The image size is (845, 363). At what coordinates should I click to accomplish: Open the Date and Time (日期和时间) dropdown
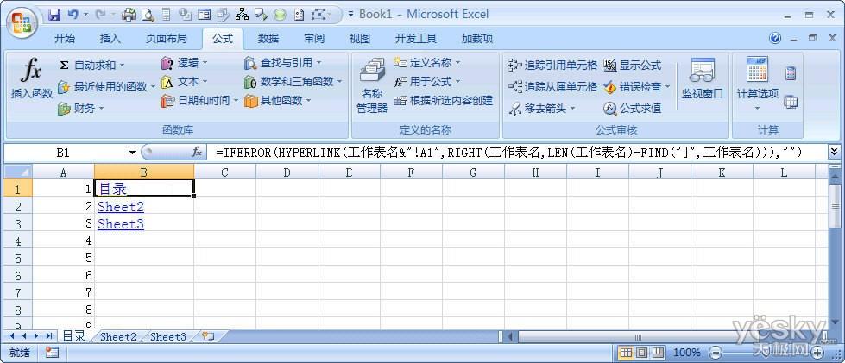click(236, 101)
